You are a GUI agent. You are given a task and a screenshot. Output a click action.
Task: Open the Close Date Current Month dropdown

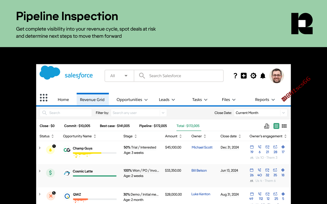coord(261,113)
